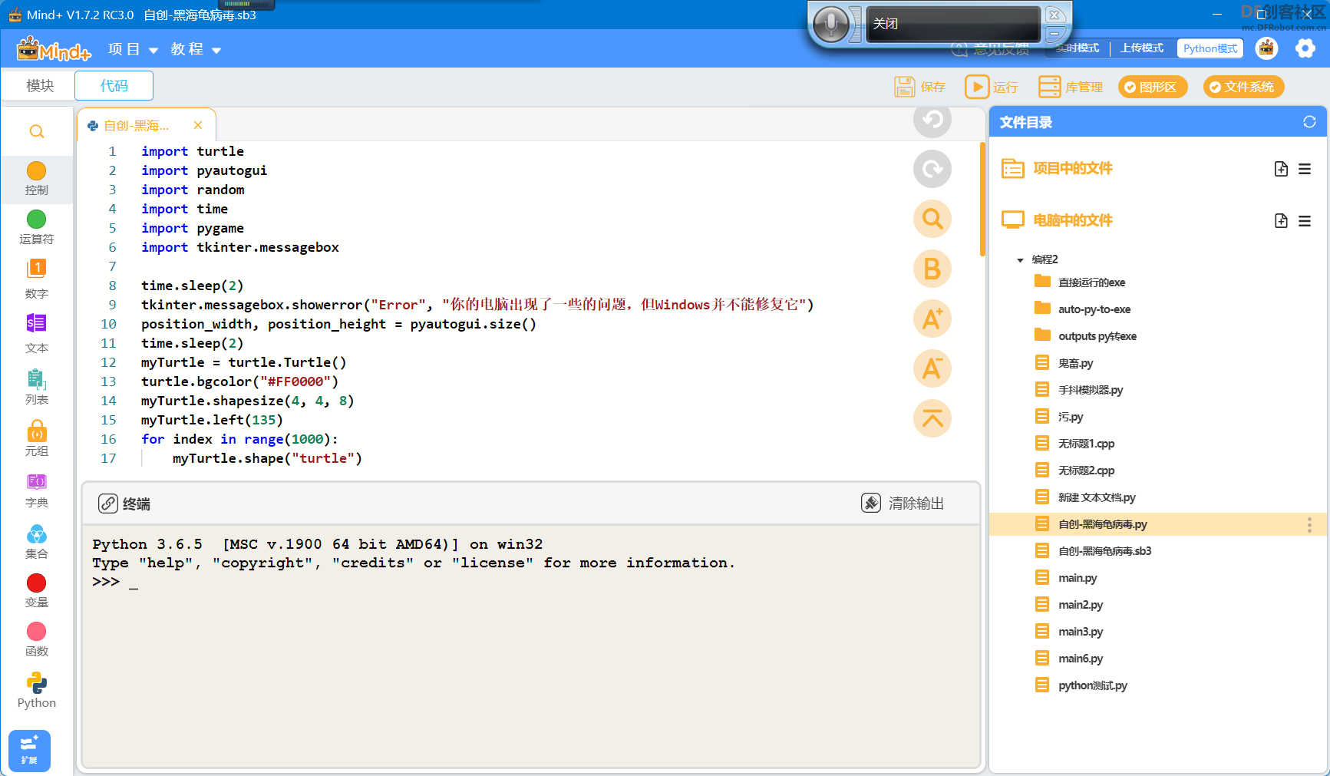This screenshot has height=776, width=1330.
Task: Switch to the 模块 tab
Action: click(x=40, y=86)
